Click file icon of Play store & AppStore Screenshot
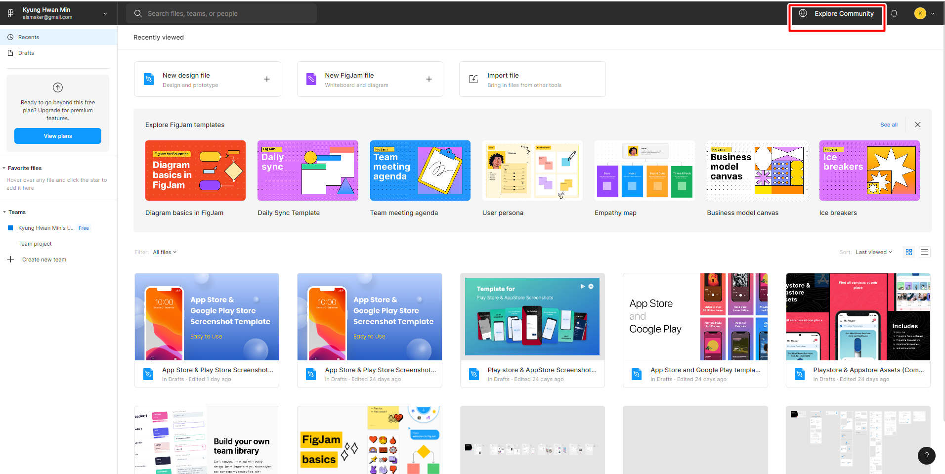Viewport: 945px width, 474px height. pos(474,374)
